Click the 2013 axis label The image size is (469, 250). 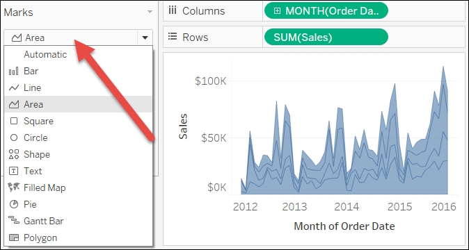pyautogui.click(x=294, y=207)
